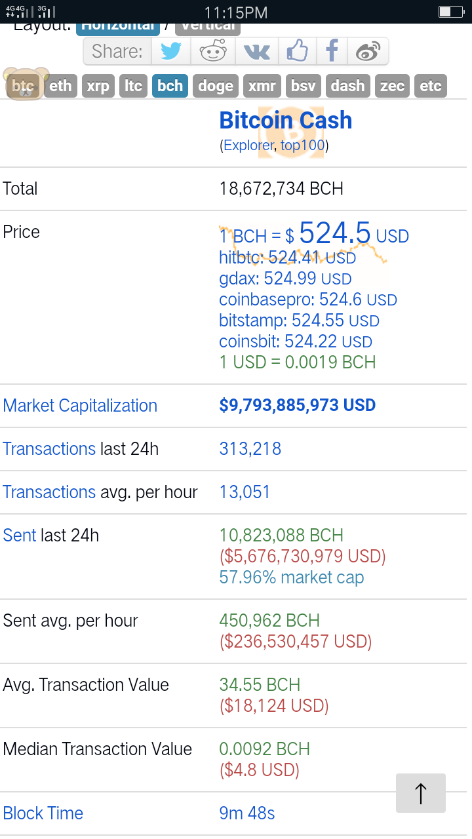Open the top100 link

pyautogui.click(x=303, y=146)
